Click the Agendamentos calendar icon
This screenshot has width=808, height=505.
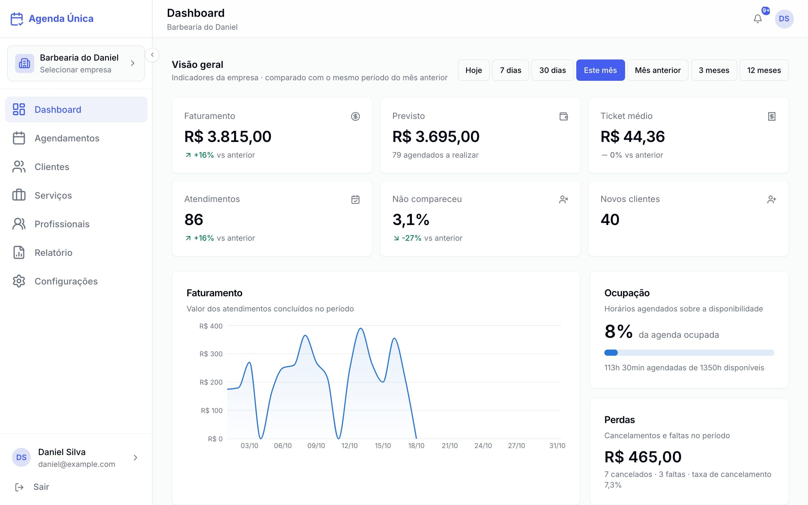[19, 138]
